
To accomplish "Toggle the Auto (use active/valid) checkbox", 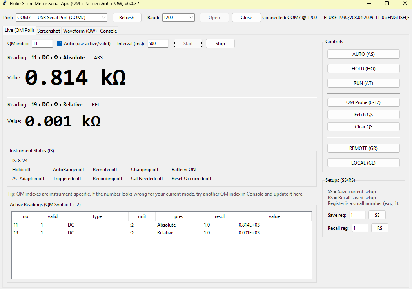I will (60, 44).
